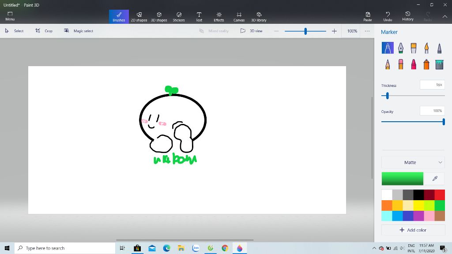Click the Opacity slider handle
This screenshot has height=254, width=452.
tap(444, 122)
